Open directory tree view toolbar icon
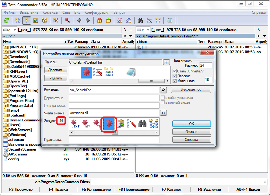Screen dimensions: 270x195 pos(44,20)
